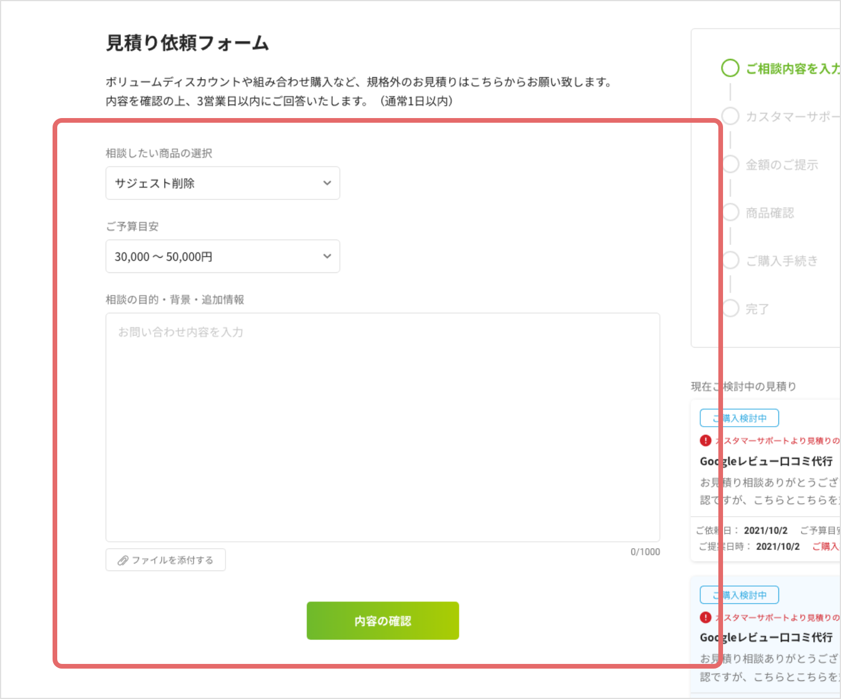This screenshot has height=699, width=841.
Task: Click the chevron on the budget dropdown
Action: [x=327, y=256]
